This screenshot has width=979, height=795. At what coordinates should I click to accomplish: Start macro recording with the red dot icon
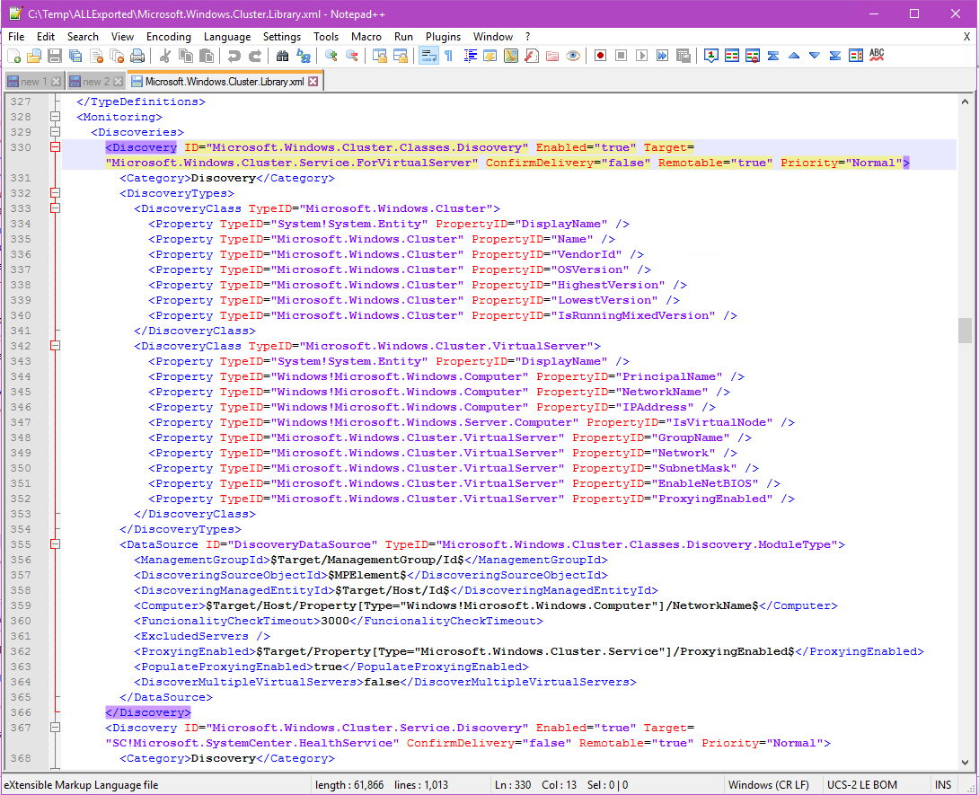pos(599,56)
